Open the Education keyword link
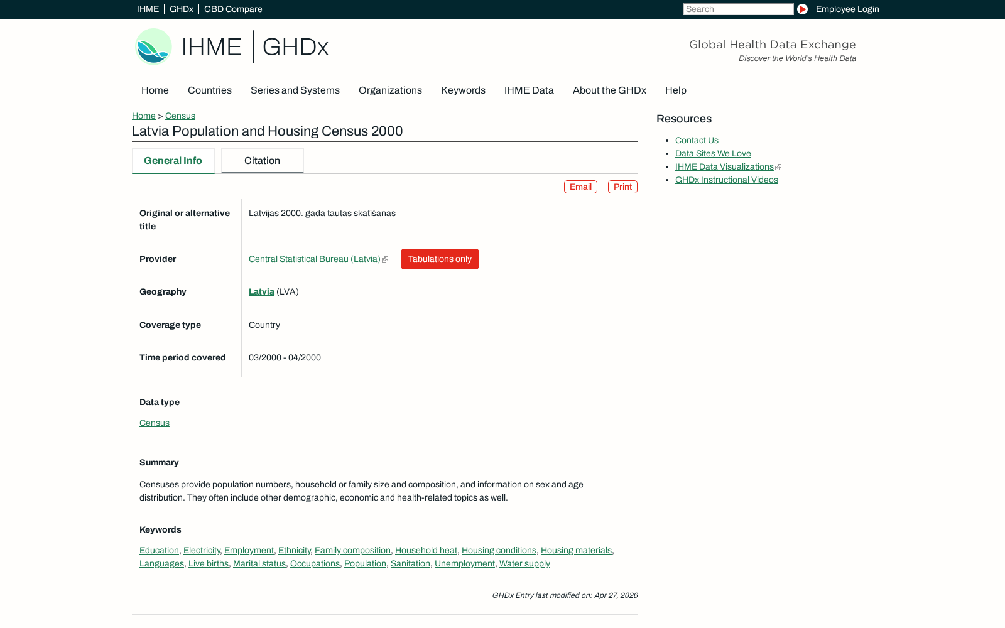1005x628 pixels. click(159, 551)
